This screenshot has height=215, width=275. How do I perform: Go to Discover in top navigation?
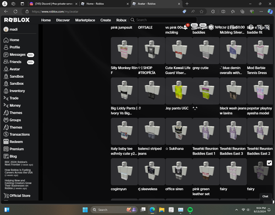point(63,20)
